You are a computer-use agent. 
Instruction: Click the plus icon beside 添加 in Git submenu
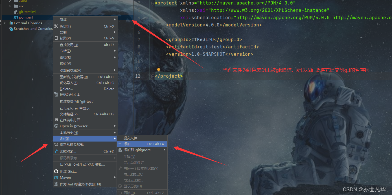coord(120,144)
